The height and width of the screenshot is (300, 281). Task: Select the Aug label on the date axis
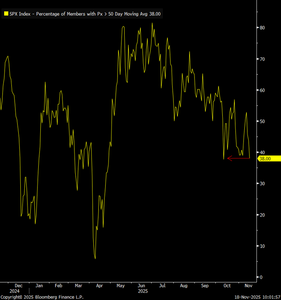(x=184, y=286)
